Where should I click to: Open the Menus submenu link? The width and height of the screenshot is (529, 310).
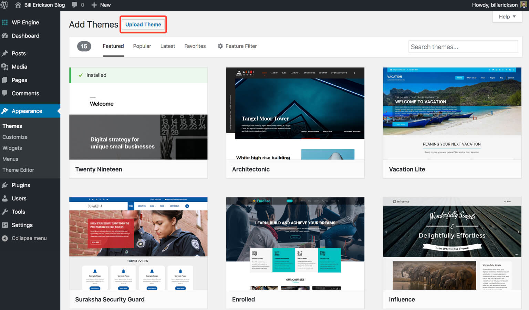click(10, 159)
